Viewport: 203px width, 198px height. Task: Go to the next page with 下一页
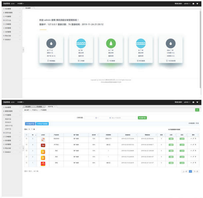pos(196,171)
